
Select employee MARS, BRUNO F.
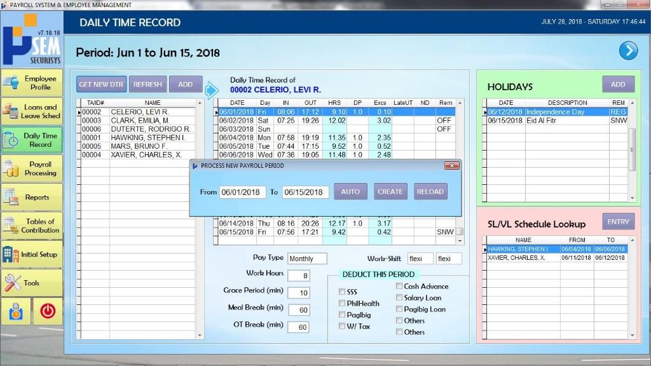coord(137,146)
